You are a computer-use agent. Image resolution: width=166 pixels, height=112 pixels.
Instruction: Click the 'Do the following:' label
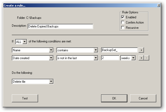tap(22, 73)
